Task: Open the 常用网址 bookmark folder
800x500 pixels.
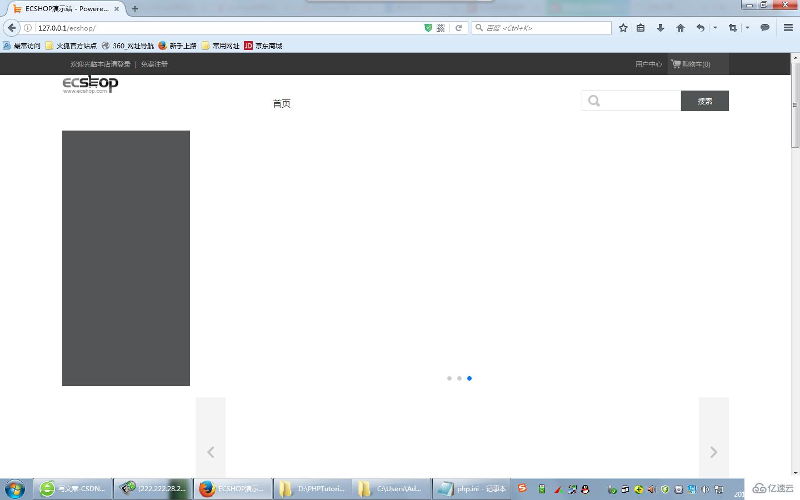Action: point(221,46)
